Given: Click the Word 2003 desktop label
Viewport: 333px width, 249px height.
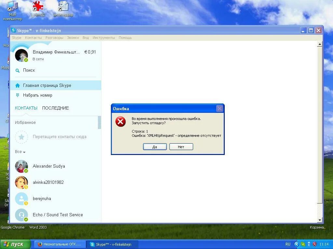Looking at the screenshot, I should pyautogui.click(x=38, y=227).
